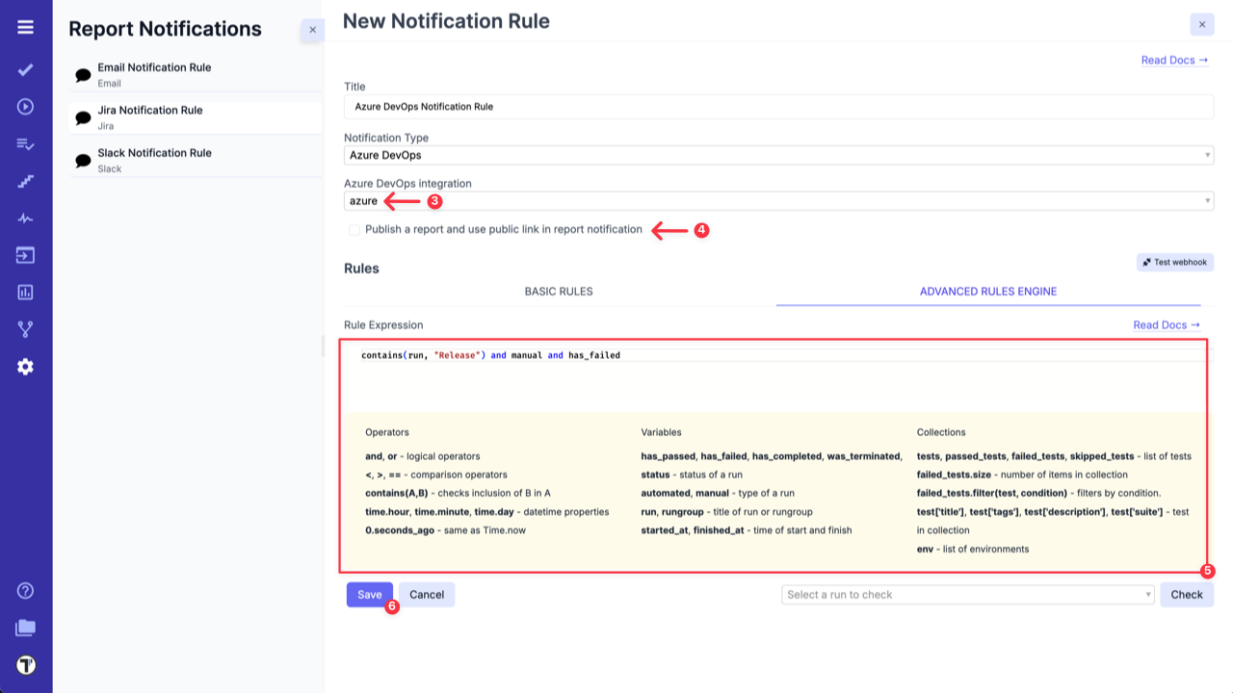Select the Tests checkmark icon in sidebar
Image resolution: width=1233 pixels, height=693 pixels.
click(25, 69)
